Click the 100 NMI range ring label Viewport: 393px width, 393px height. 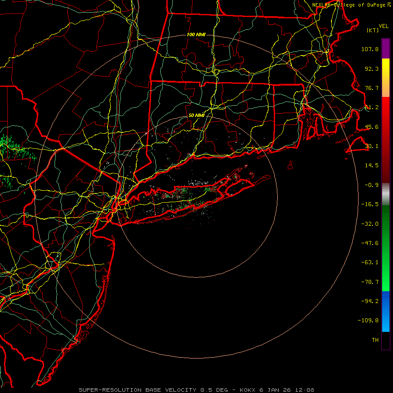pos(196,34)
